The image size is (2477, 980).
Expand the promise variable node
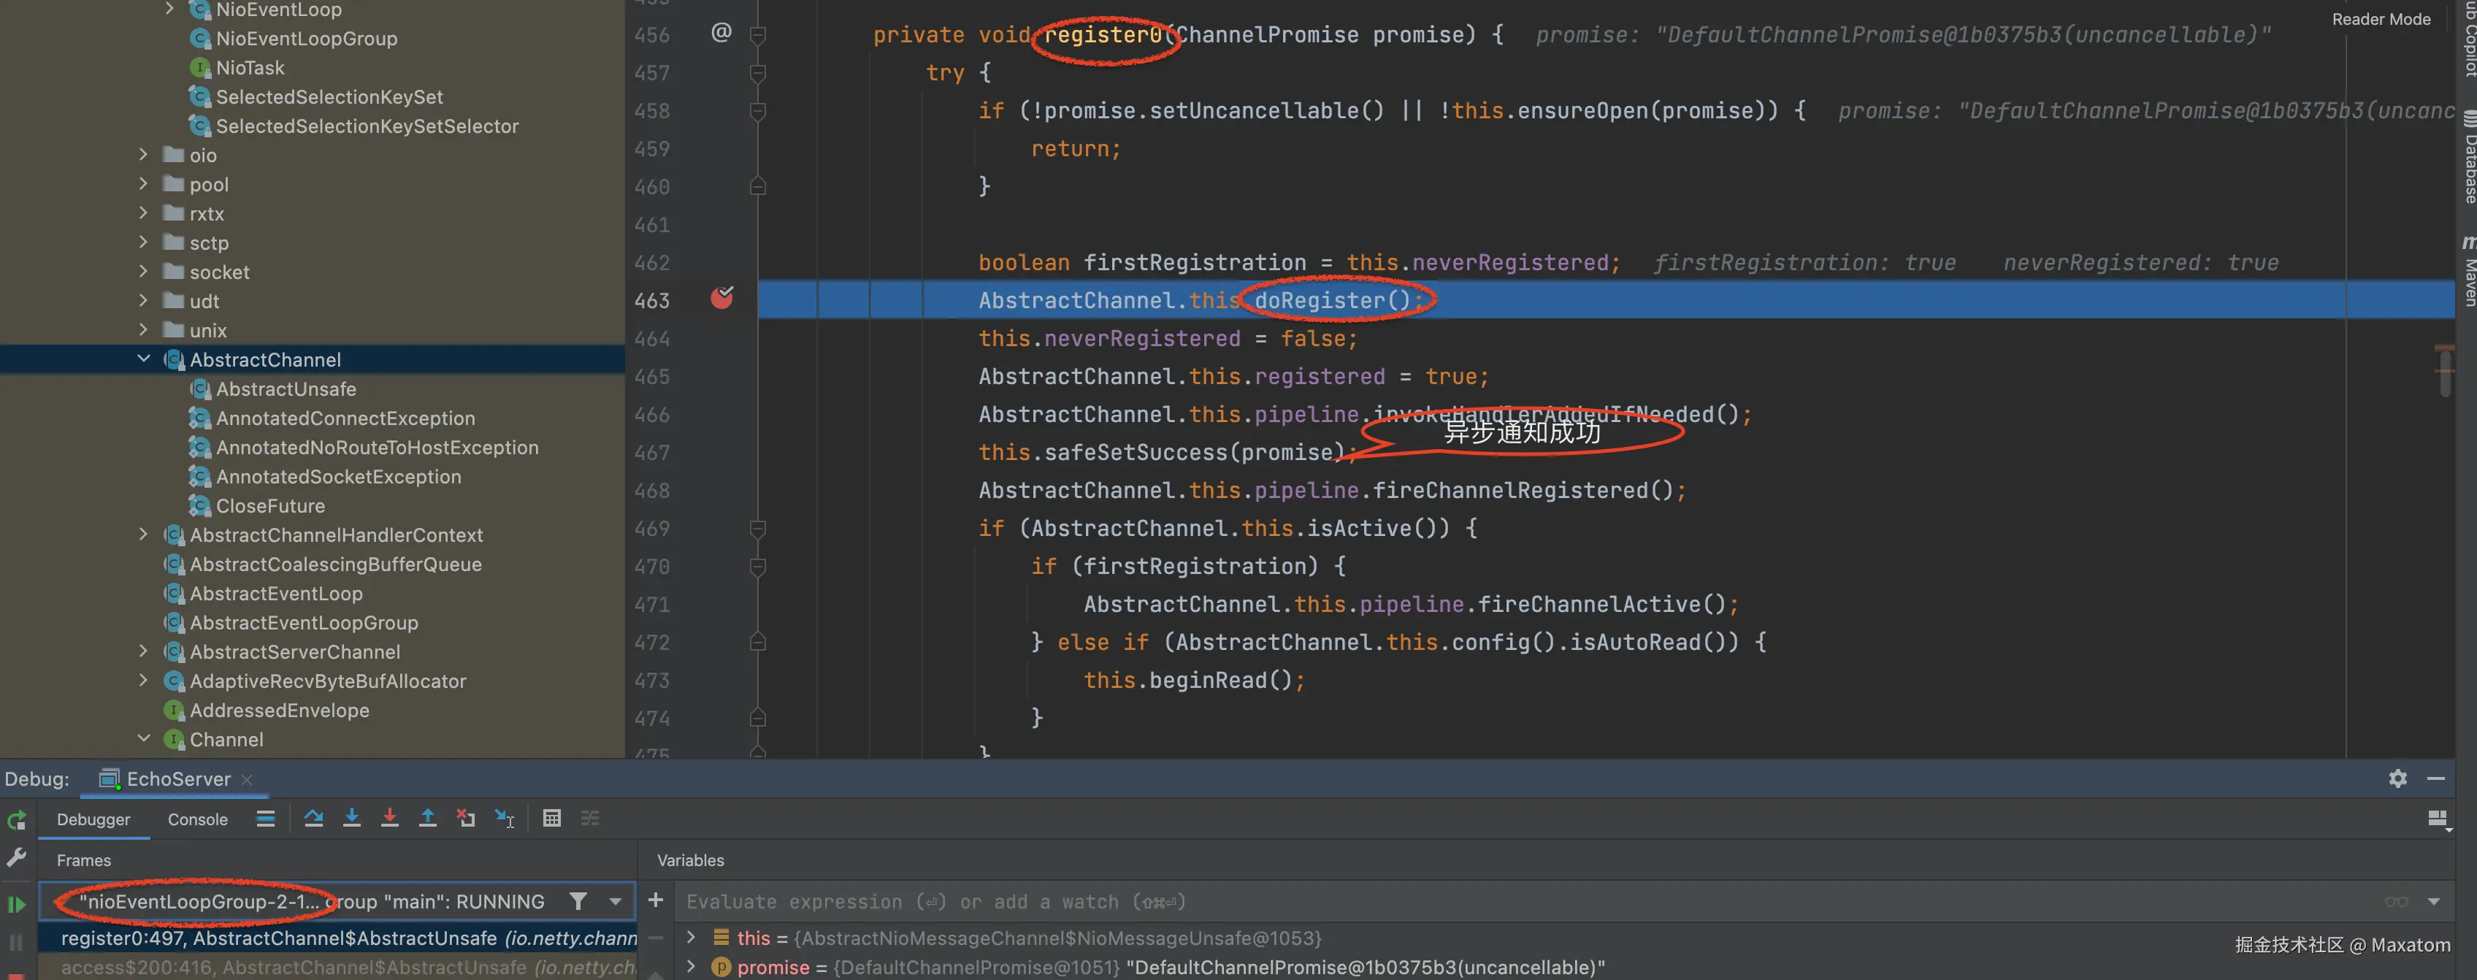click(690, 967)
